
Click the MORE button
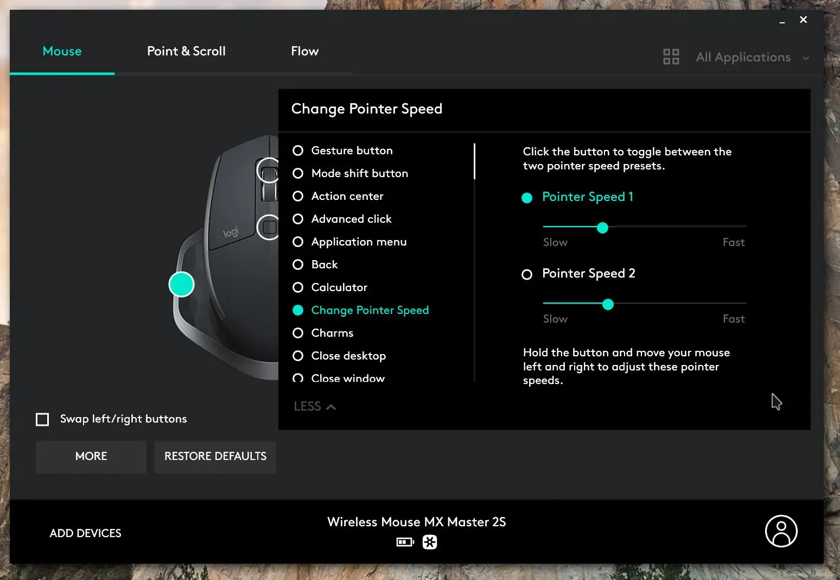pos(91,457)
